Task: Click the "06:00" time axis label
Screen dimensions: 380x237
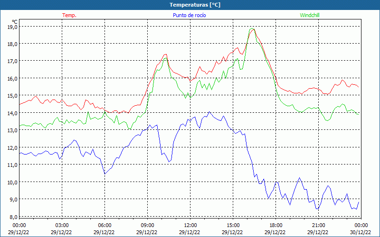Action: (104, 226)
